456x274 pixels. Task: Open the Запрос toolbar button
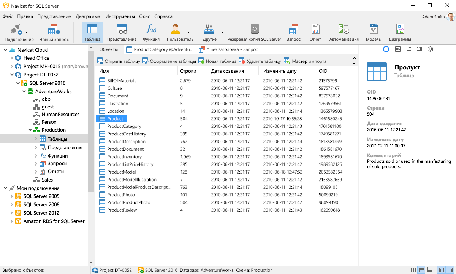click(293, 33)
